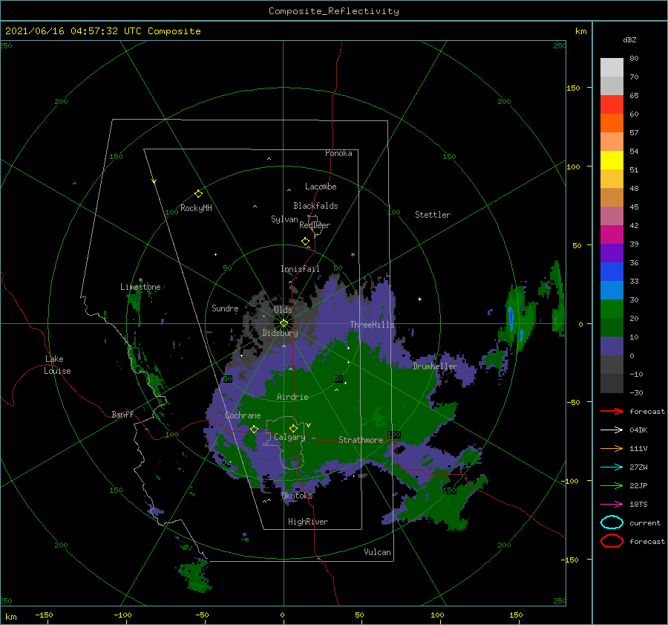Click the Lacombe city label
The width and height of the screenshot is (668, 625).
(x=321, y=187)
